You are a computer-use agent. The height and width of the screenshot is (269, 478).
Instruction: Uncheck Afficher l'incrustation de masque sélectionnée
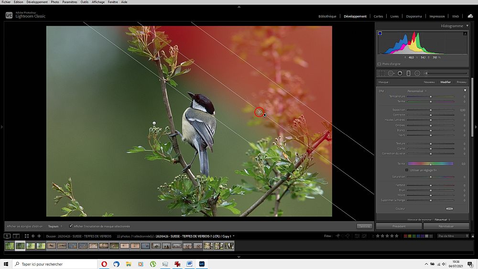coord(71,226)
